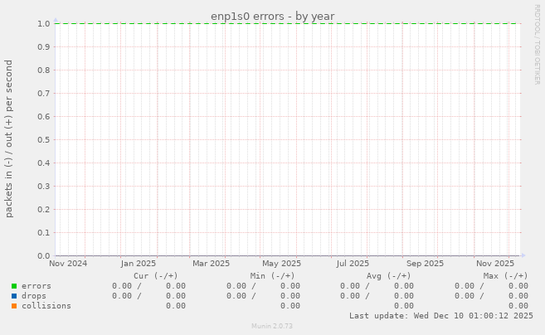Click the 'collisions' legend label

[46, 306]
